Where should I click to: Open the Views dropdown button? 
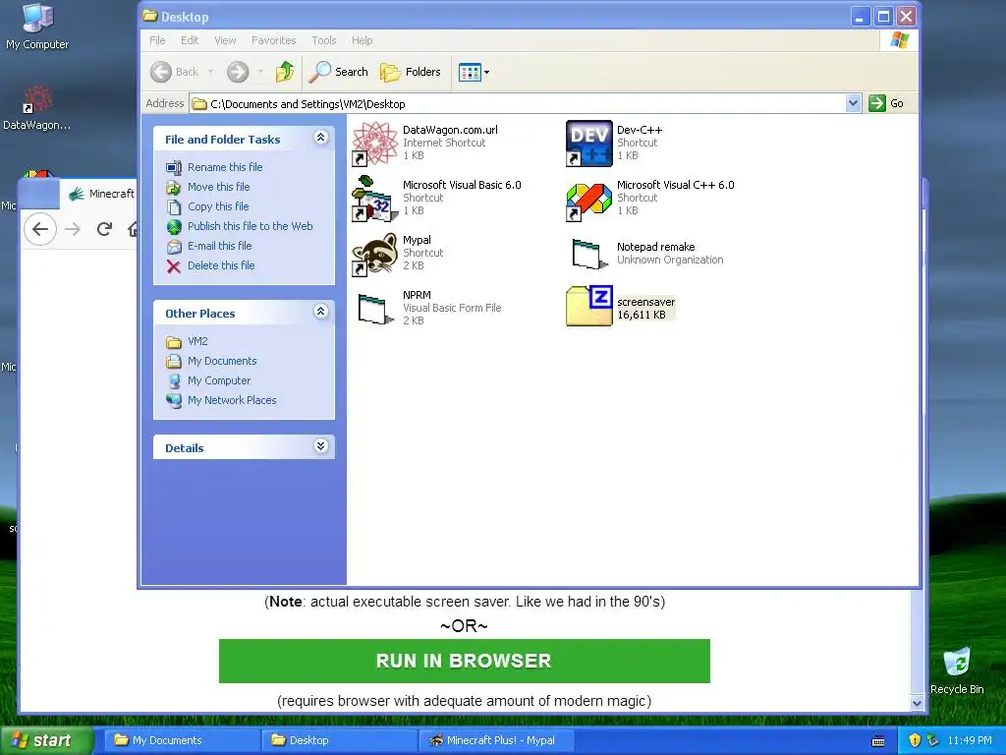pos(474,72)
